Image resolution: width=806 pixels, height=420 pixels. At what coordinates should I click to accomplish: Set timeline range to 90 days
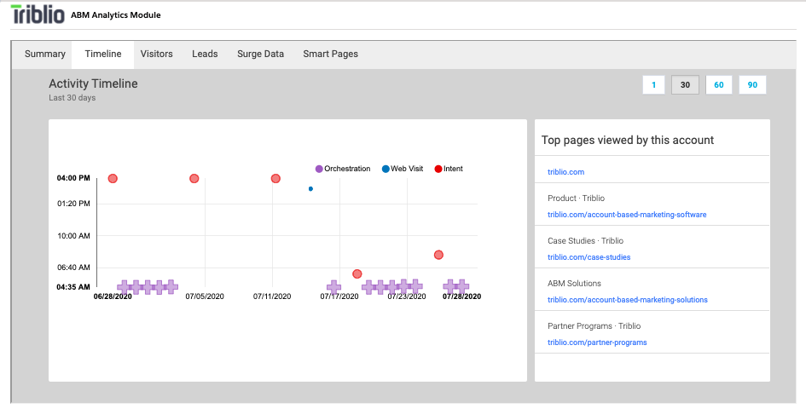tap(752, 85)
